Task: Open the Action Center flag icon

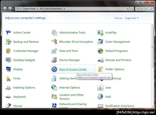Action: tap(8, 32)
